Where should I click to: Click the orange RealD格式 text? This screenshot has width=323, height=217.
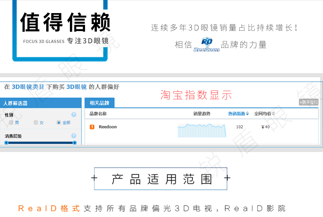pyautogui.click(x=49, y=208)
